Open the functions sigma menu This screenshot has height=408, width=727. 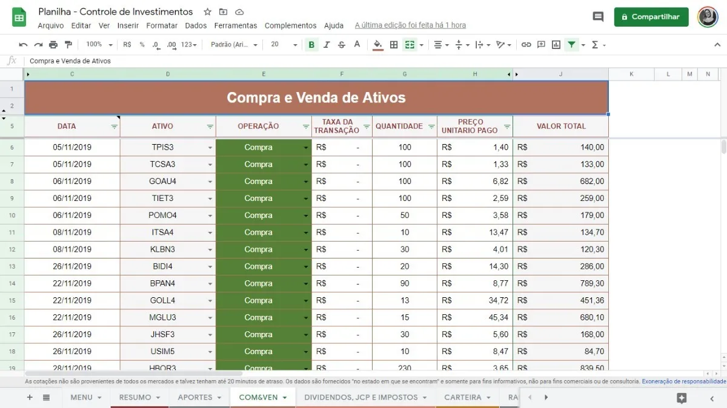pyautogui.click(x=598, y=45)
